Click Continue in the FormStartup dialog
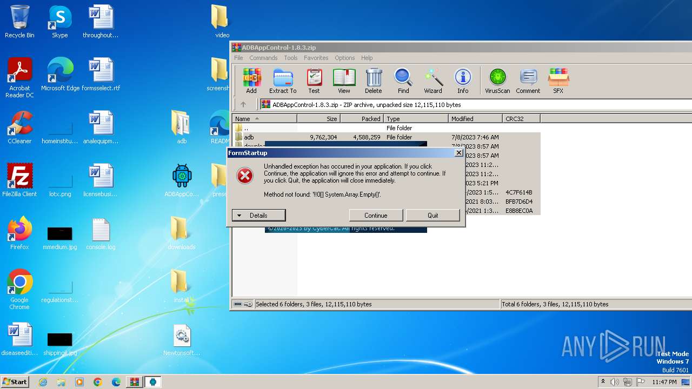The width and height of the screenshot is (692, 389). pos(376,215)
